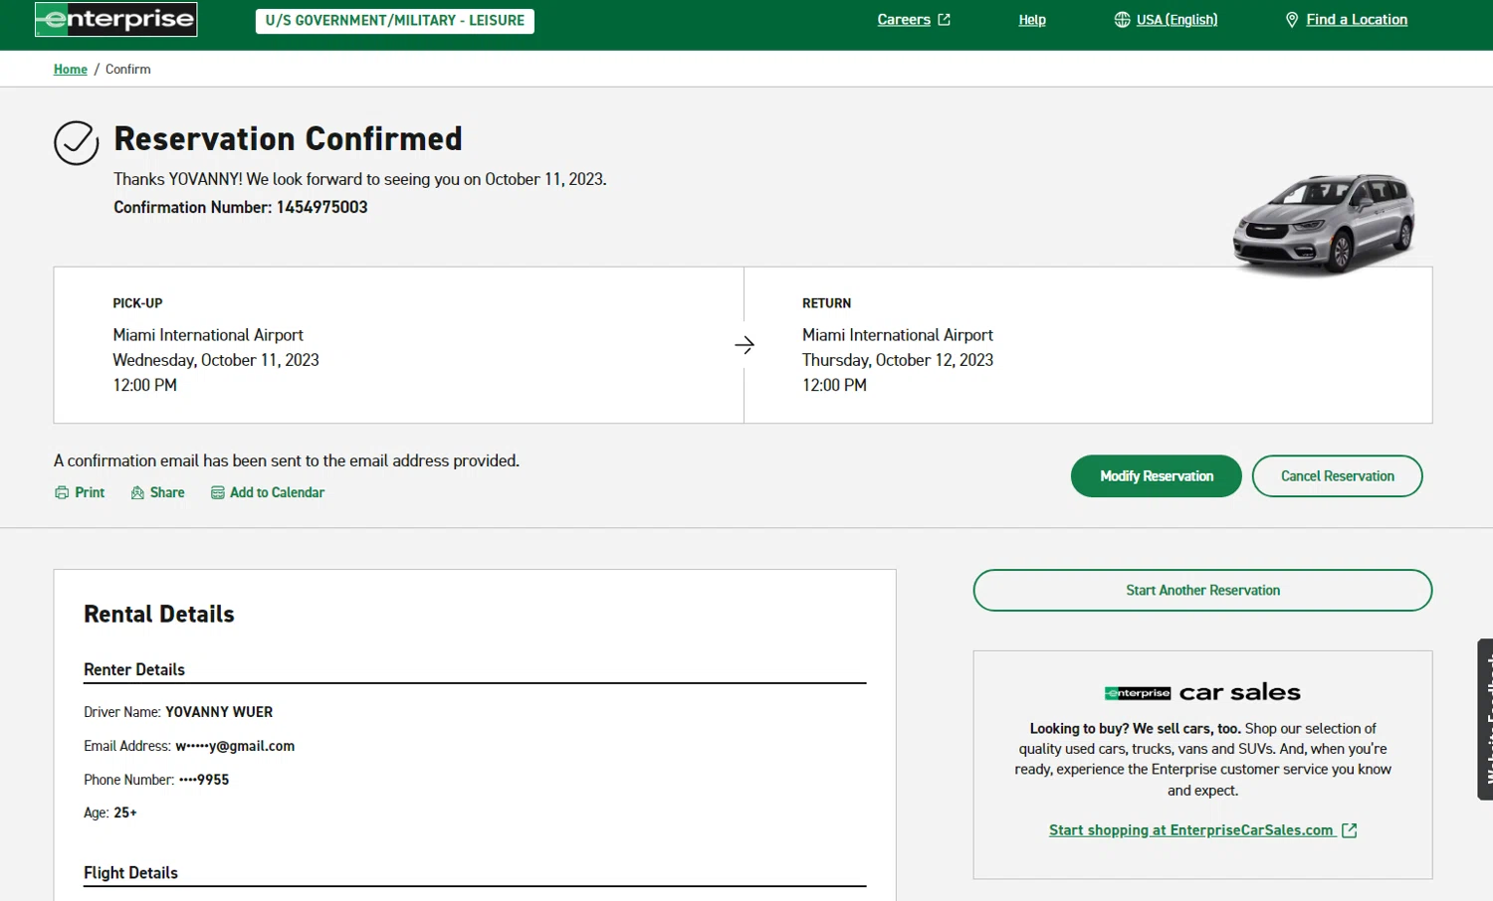Click Find a Location link
1493x901 pixels.
(1357, 20)
